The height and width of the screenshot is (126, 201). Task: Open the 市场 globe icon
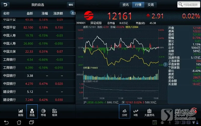[x=43, y=113]
